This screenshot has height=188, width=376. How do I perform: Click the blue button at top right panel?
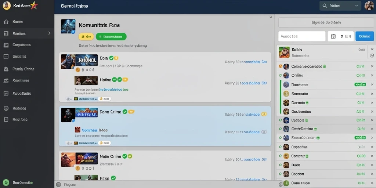[365, 36]
